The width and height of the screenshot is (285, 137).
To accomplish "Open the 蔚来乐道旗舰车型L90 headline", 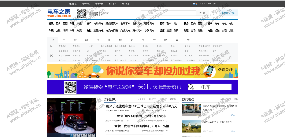I will [x=142, y=106].
